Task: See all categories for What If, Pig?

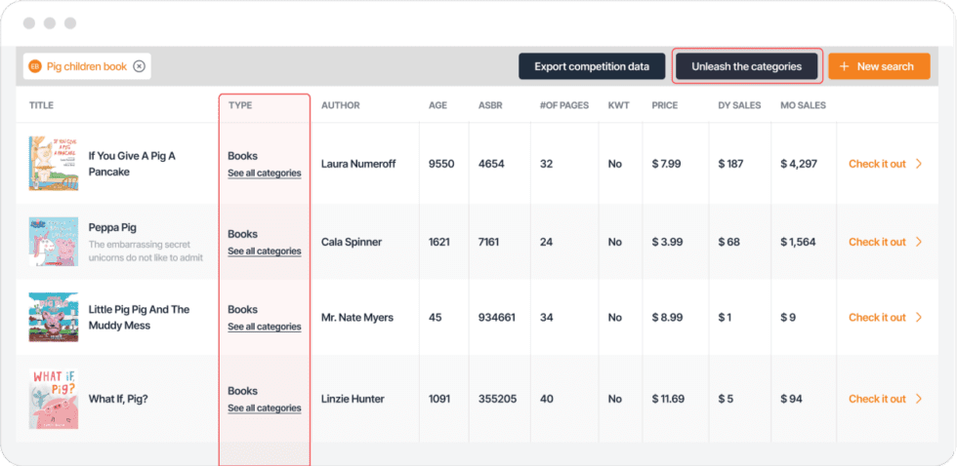Action: pos(264,408)
